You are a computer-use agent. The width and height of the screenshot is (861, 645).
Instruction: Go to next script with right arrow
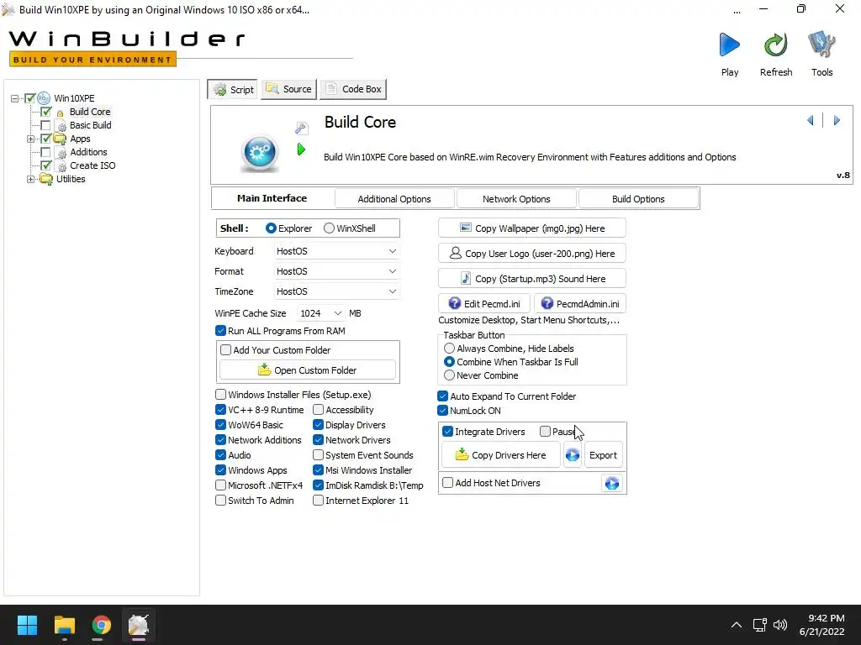point(837,120)
